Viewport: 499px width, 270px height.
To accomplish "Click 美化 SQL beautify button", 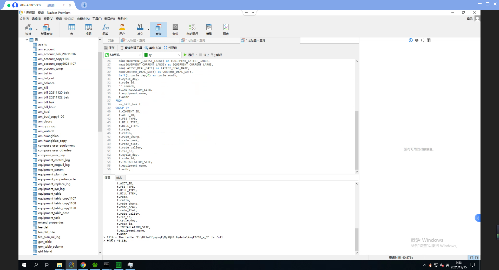I will pyautogui.click(x=153, y=48).
